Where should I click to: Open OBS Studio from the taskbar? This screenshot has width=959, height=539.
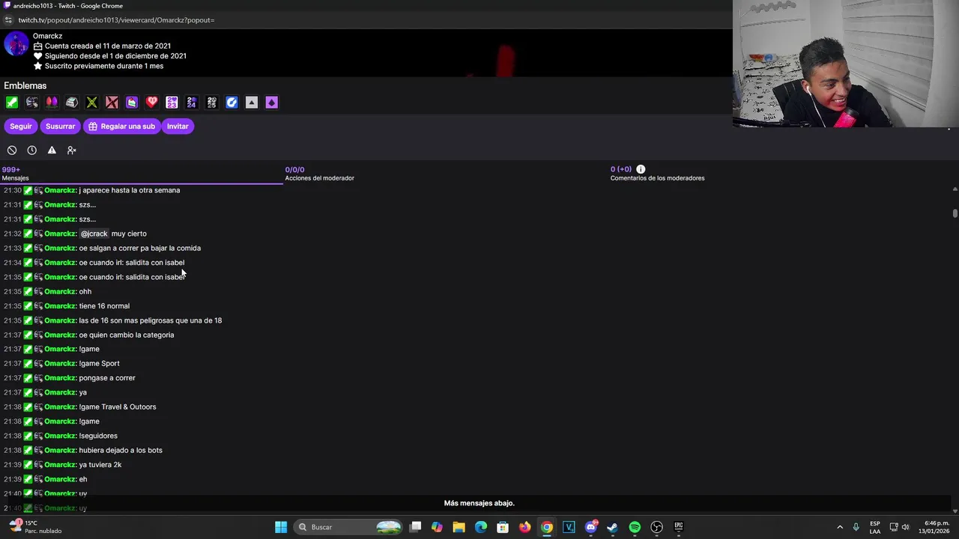(x=657, y=527)
